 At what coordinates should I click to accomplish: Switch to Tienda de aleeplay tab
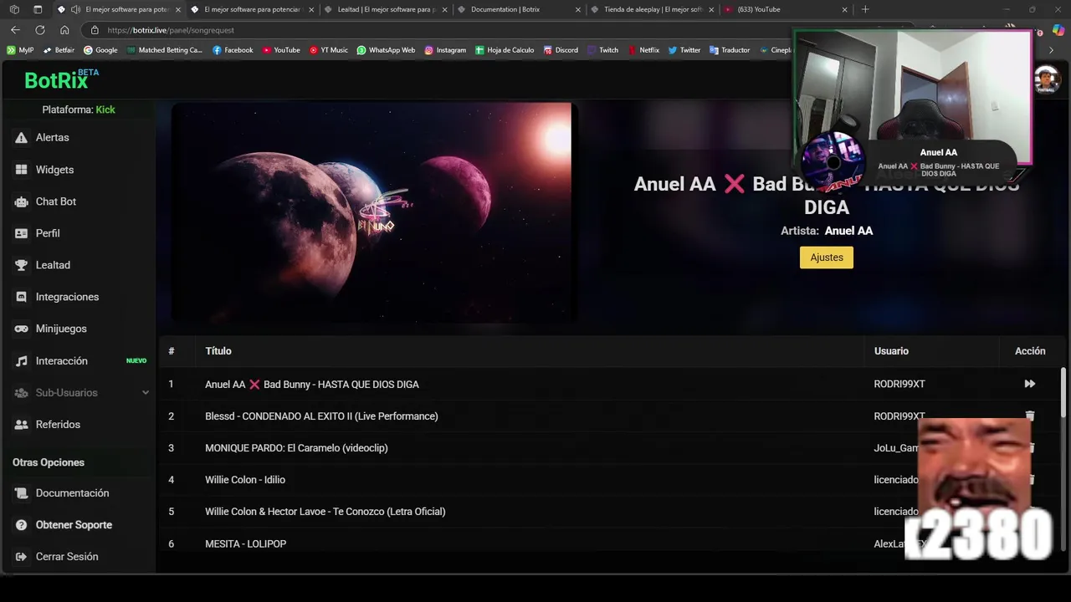click(652, 9)
